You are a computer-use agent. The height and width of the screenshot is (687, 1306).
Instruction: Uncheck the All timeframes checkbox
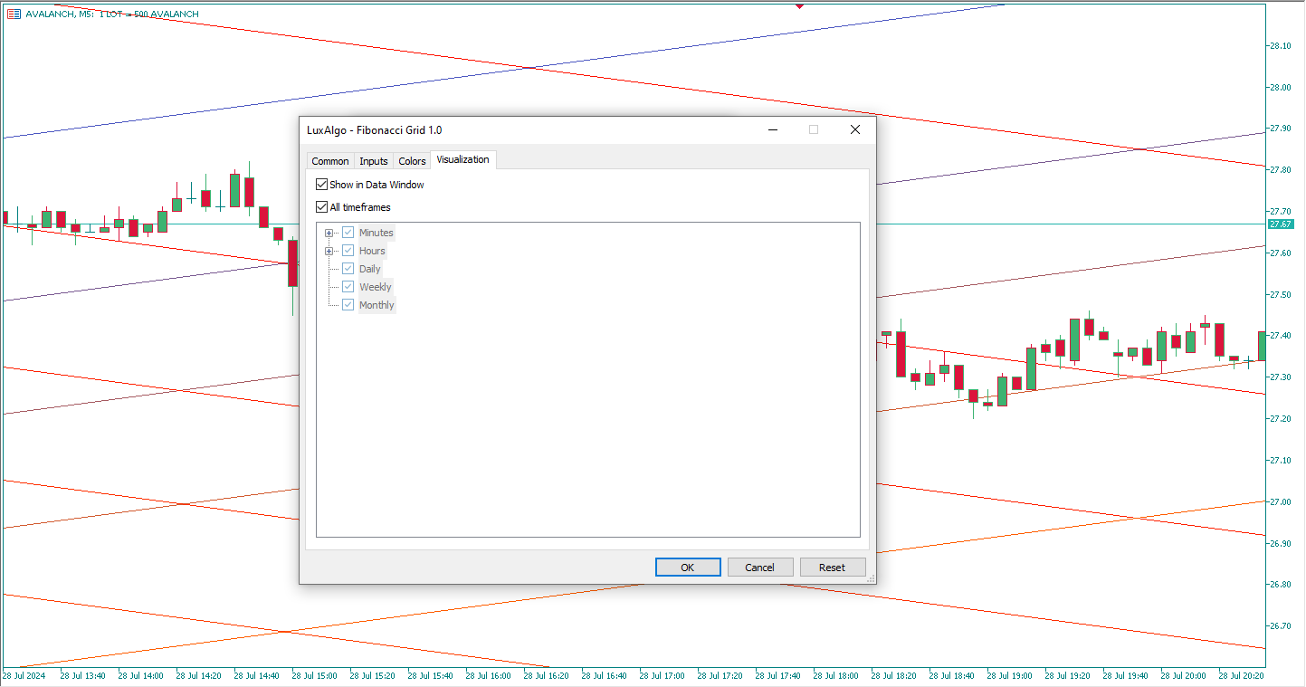(321, 207)
